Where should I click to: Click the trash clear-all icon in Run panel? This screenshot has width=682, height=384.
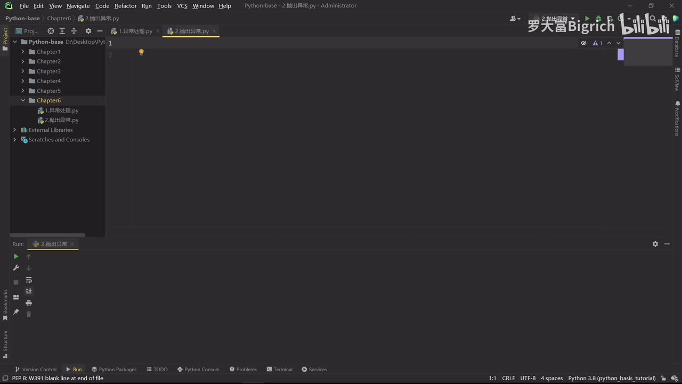29,314
